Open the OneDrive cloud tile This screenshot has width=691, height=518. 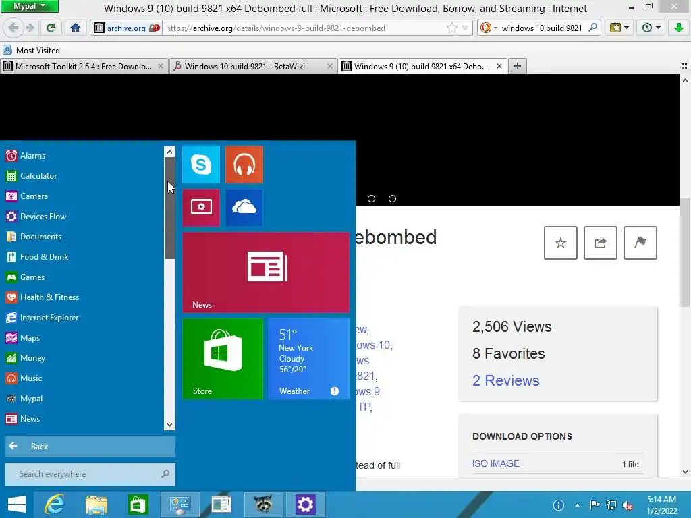244,208
